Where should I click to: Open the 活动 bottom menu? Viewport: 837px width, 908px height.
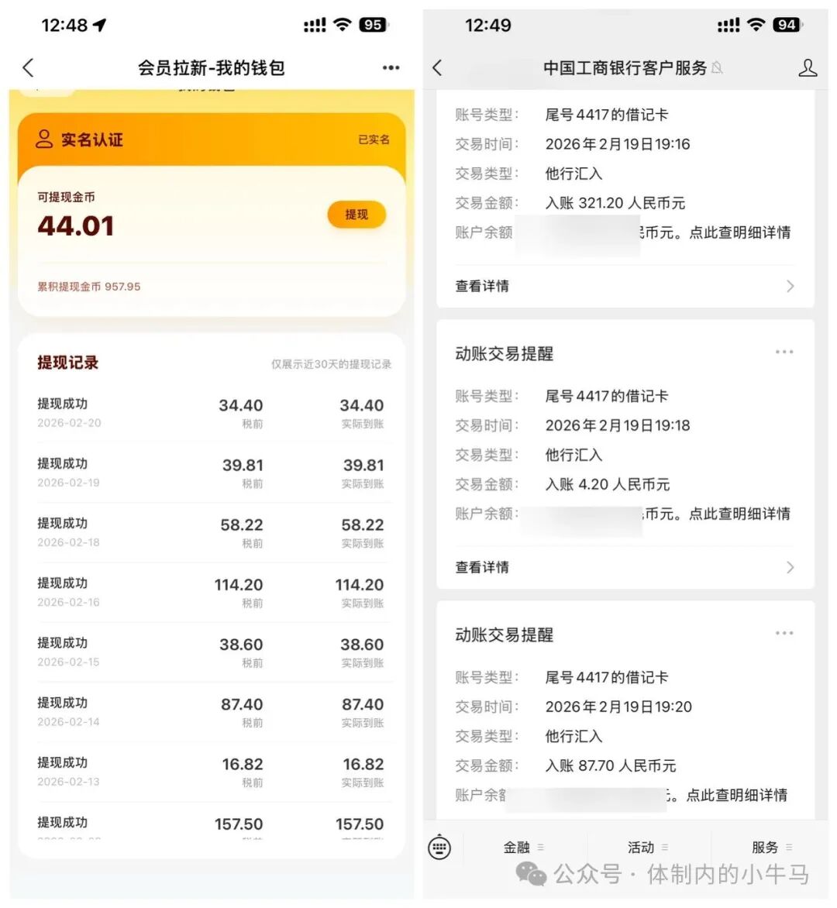(x=648, y=848)
